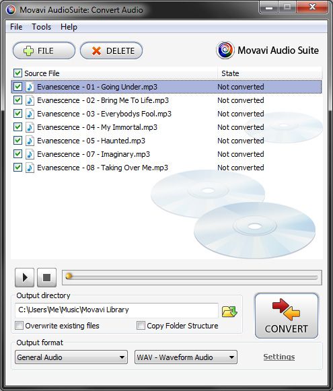This screenshot has height=391, width=333.
Task: Open the WAV - Waveform Audio format dropdown
Action: (x=186, y=357)
